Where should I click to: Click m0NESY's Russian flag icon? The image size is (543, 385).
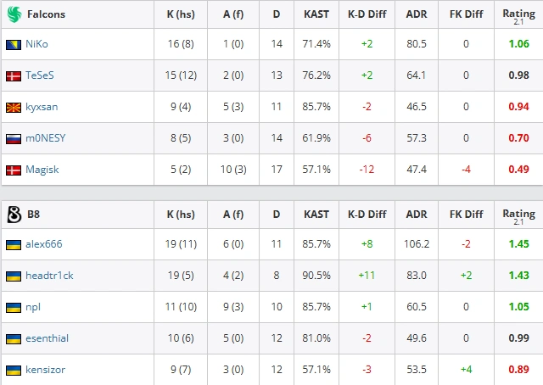[x=14, y=139]
